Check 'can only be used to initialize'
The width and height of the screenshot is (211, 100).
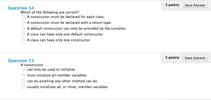(23, 70)
